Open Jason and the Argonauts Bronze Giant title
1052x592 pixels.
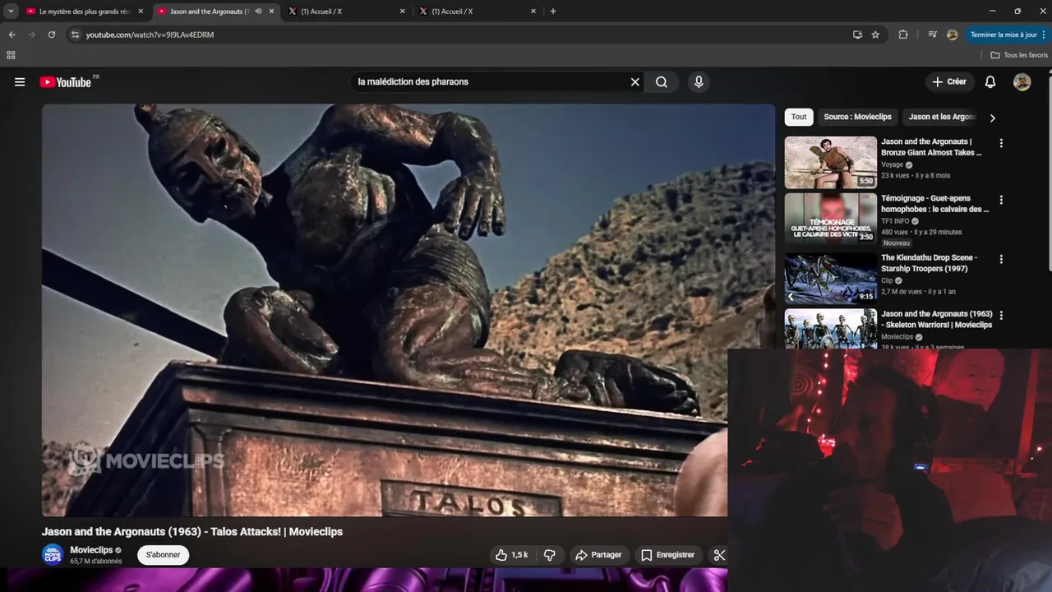931,147
